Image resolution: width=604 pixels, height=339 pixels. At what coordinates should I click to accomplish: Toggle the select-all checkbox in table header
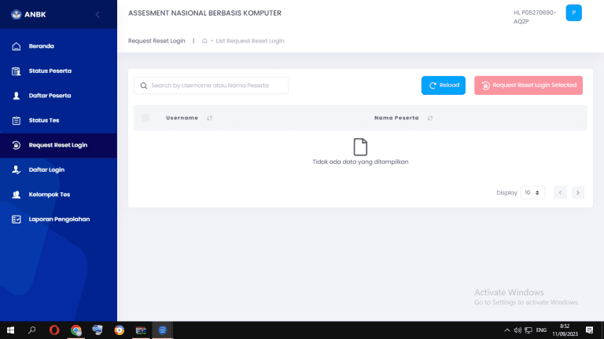click(145, 118)
